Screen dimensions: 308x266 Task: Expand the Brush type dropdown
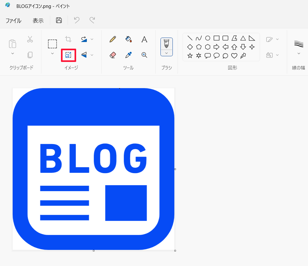(166, 53)
